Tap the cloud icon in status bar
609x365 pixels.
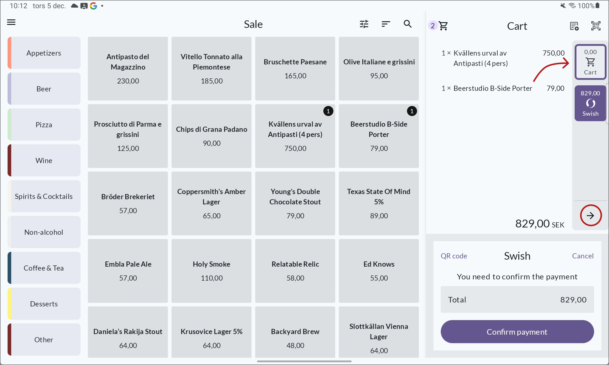click(75, 6)
